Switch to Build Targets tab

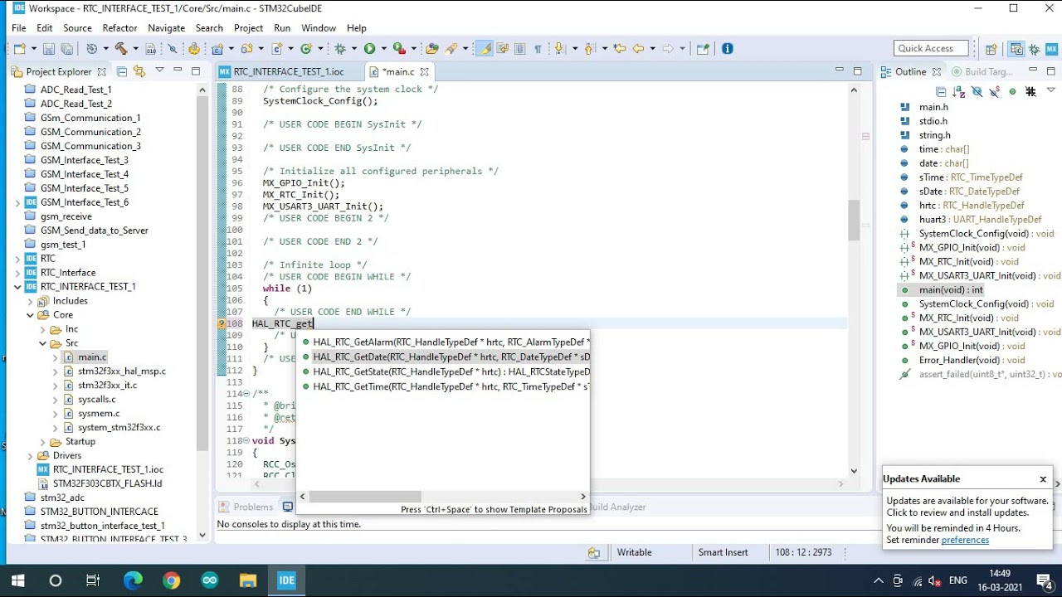pyautogui.click(x=982, y=71)
